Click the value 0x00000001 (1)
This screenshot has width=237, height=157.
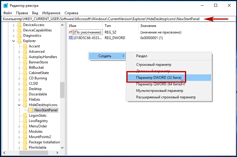tap(152, 38)
